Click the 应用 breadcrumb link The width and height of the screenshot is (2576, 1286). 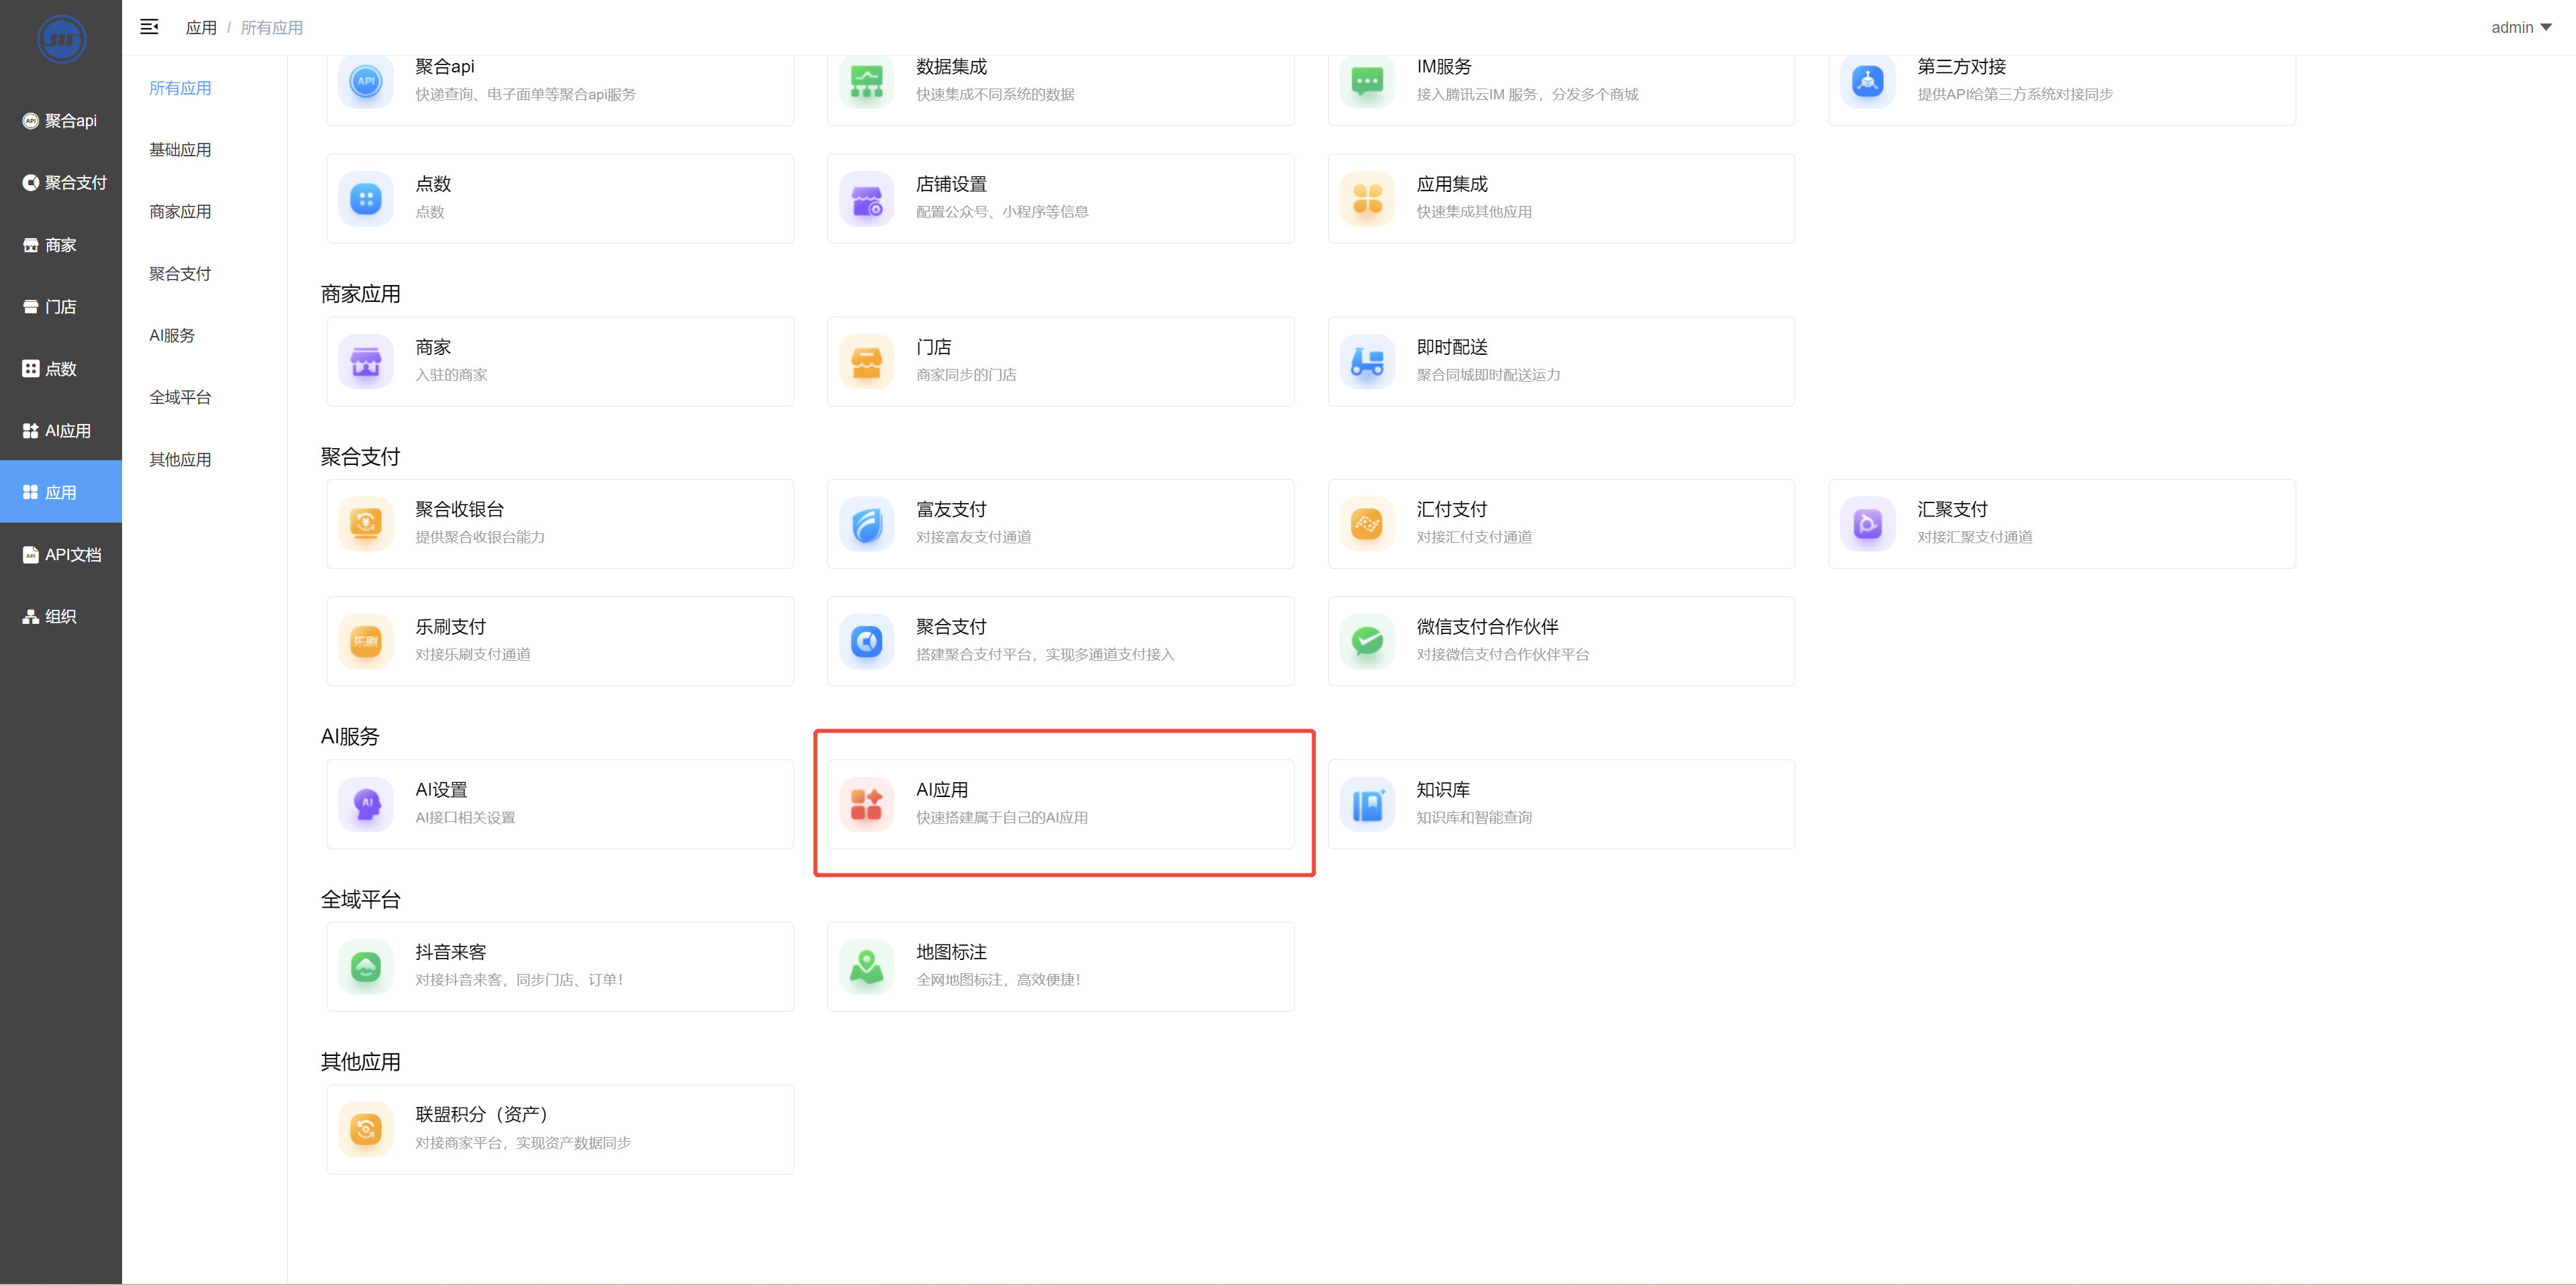point(201,28)
